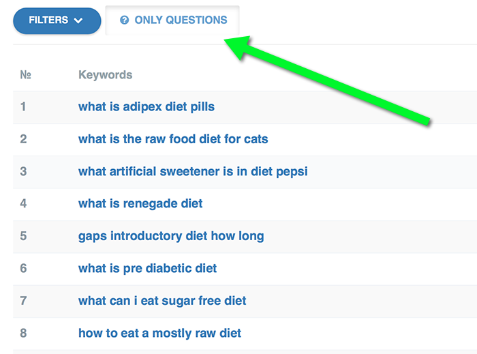Screen dimensions: 477x354
Task: Select row number 3 cell
Action: pos(23,171)
